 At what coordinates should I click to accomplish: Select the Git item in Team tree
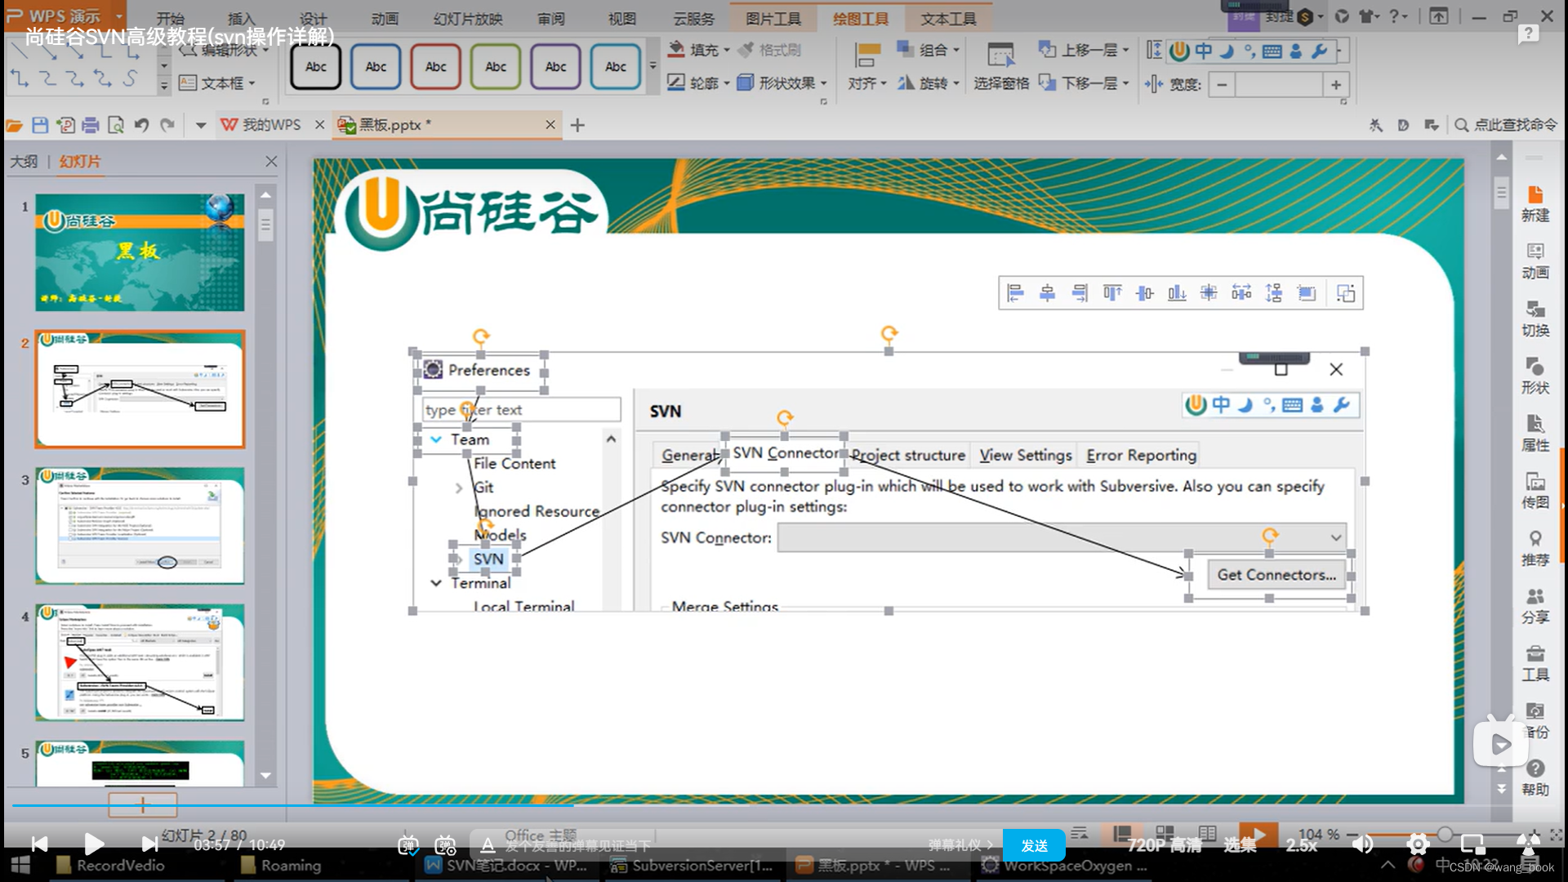pos(483,487)
